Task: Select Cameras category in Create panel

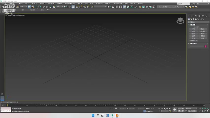Action: 196,19
